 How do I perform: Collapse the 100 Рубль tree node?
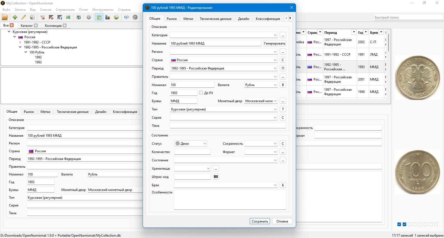26,52
